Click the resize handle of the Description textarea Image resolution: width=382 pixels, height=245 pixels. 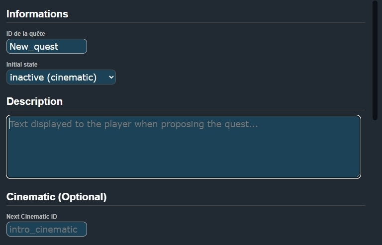(358, 175)
